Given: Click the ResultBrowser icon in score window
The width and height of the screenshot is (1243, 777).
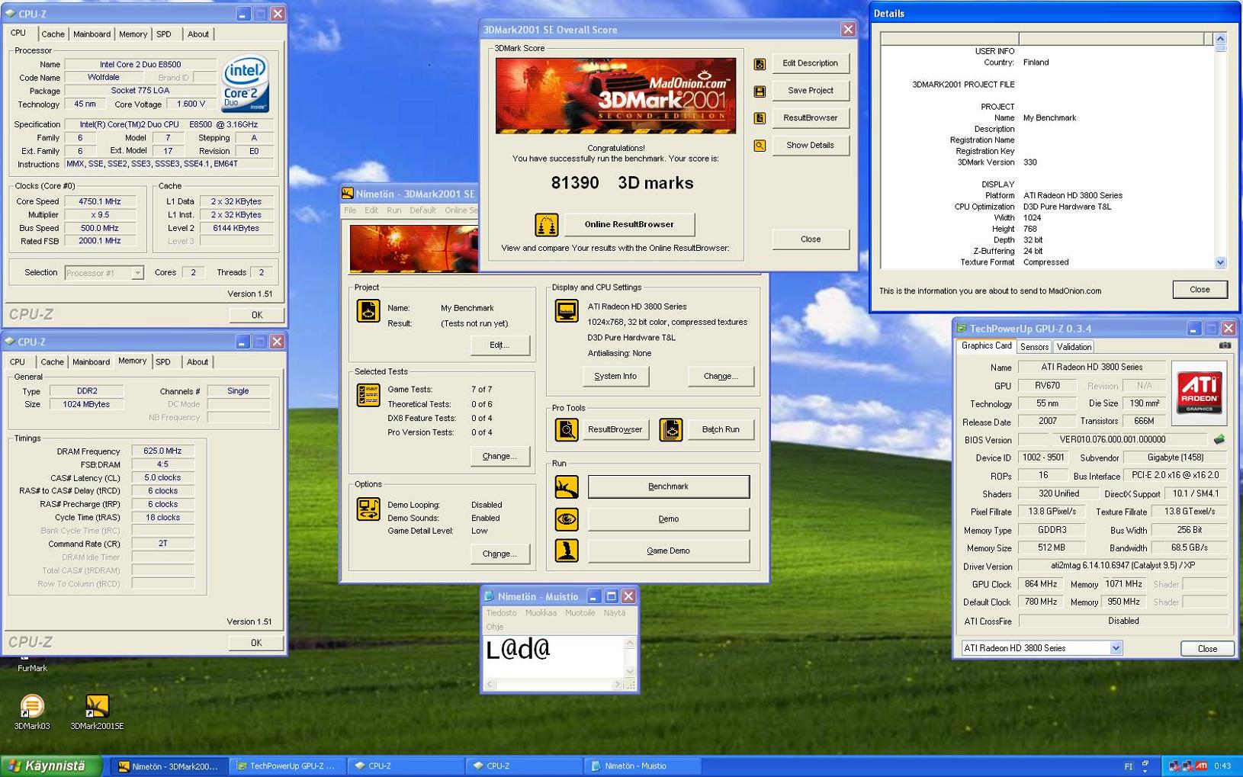Looking at the screenshot, I should click(x=760, y=118).
